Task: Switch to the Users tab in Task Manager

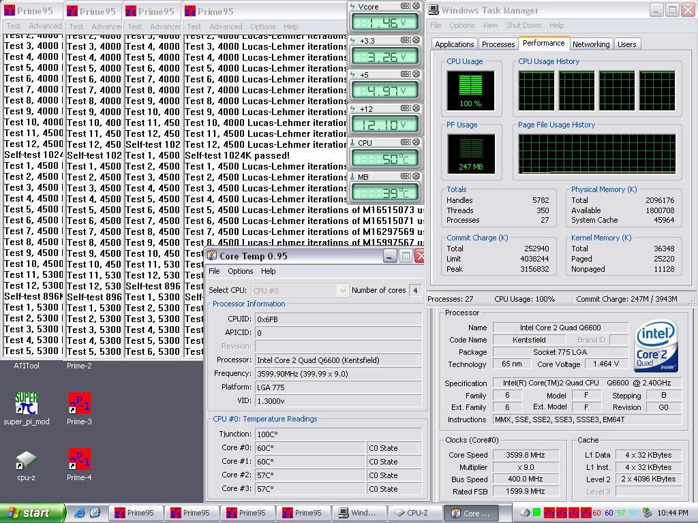Action: (626, 44)
